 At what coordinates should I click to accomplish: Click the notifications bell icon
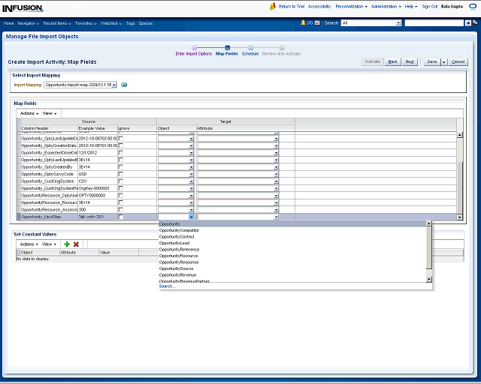303,23
